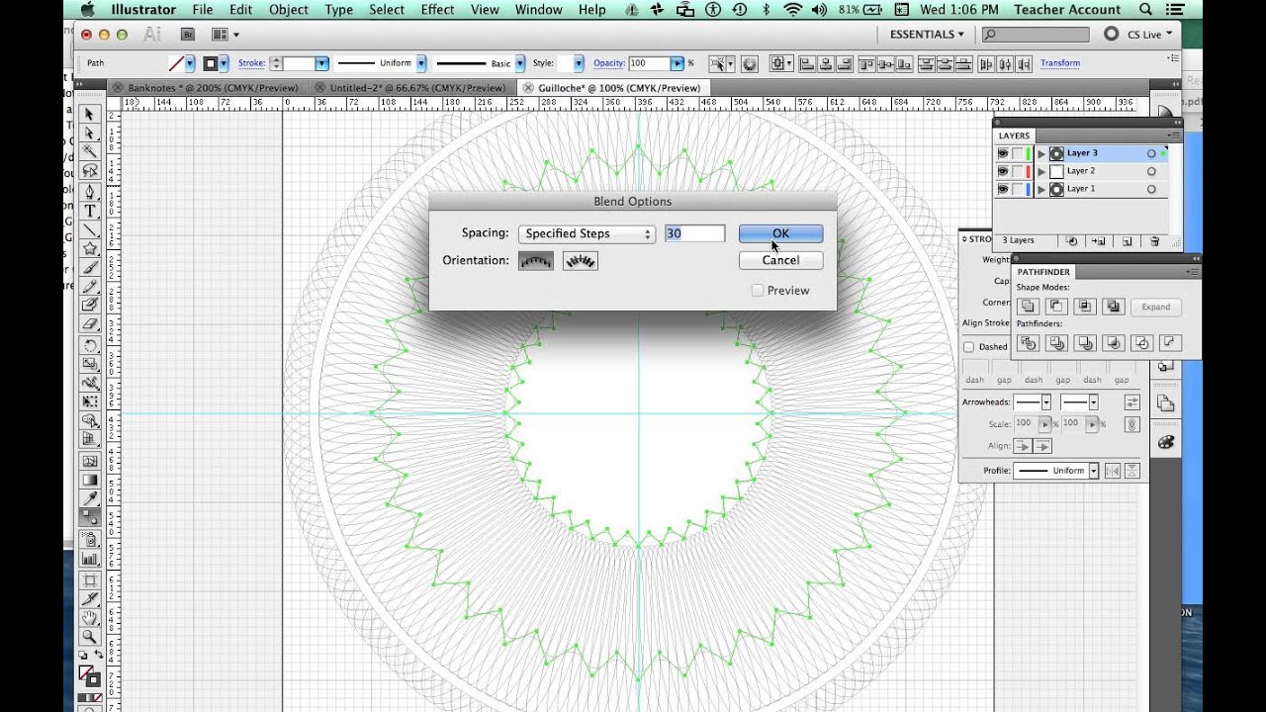Click the Stroke color swatch in control bar
The height and width of the screenshot is (712, 1266).
210,63
